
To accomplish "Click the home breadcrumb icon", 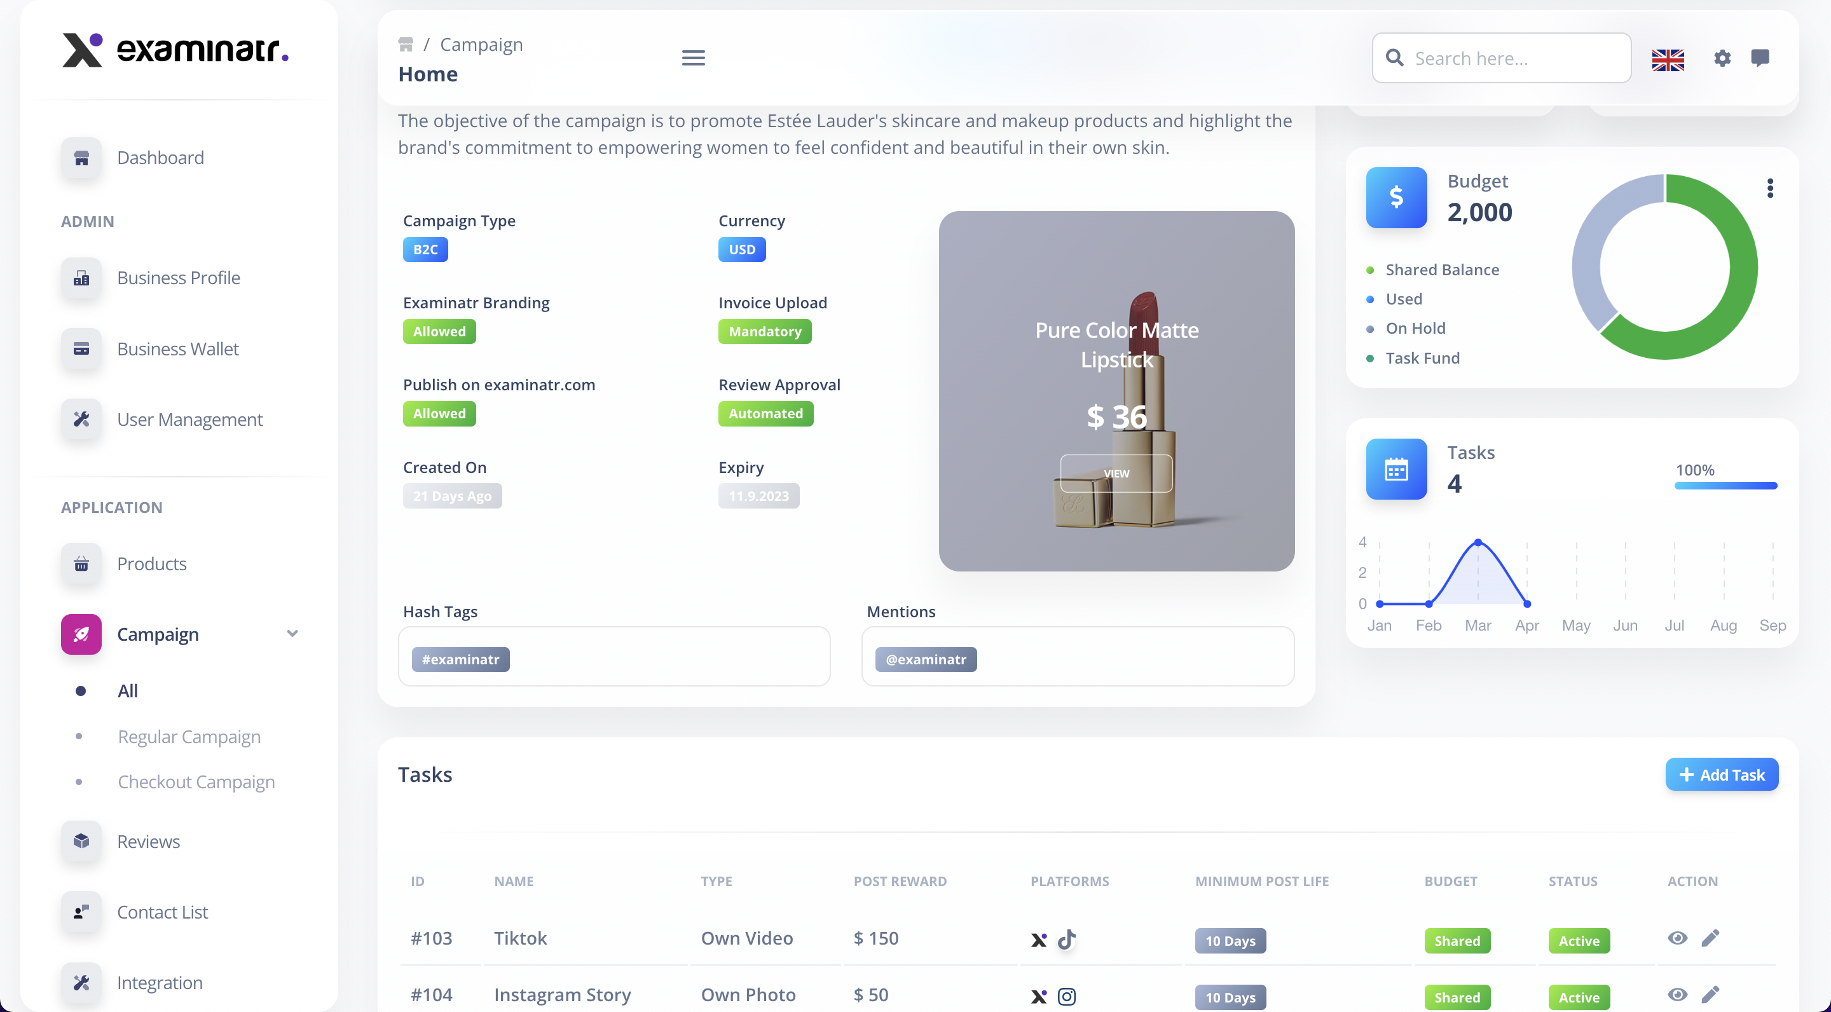I will 406,44.
